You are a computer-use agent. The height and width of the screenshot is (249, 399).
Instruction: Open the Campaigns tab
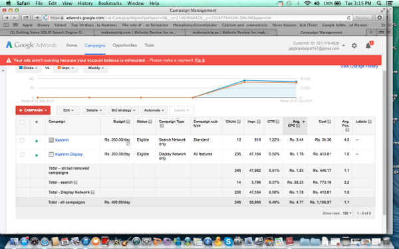coord(95,45)
